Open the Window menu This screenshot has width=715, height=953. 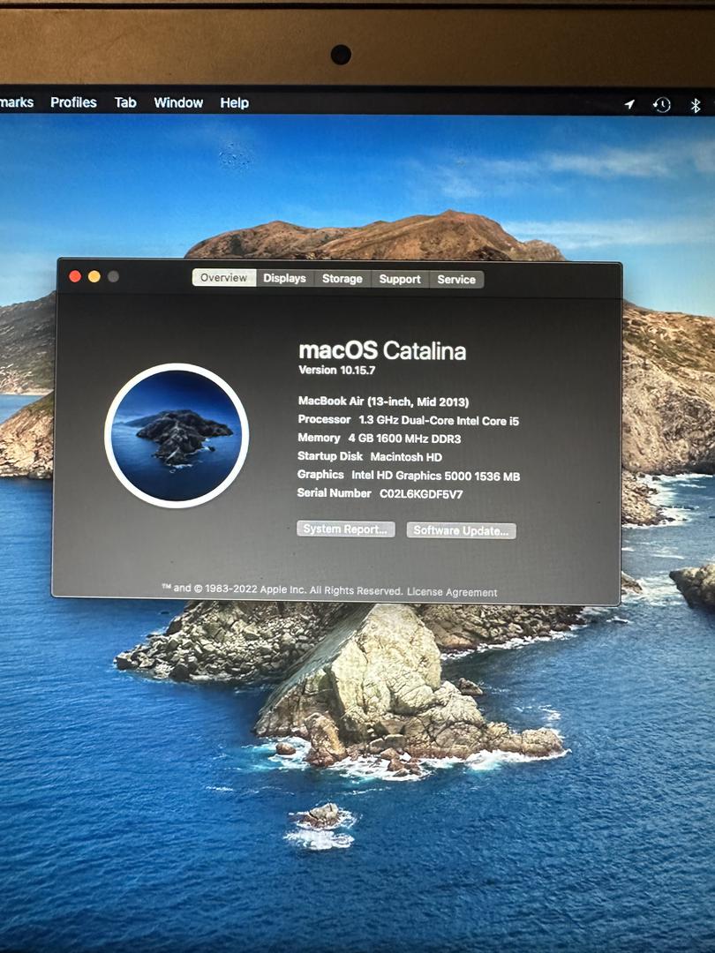[x=178, y=102]
